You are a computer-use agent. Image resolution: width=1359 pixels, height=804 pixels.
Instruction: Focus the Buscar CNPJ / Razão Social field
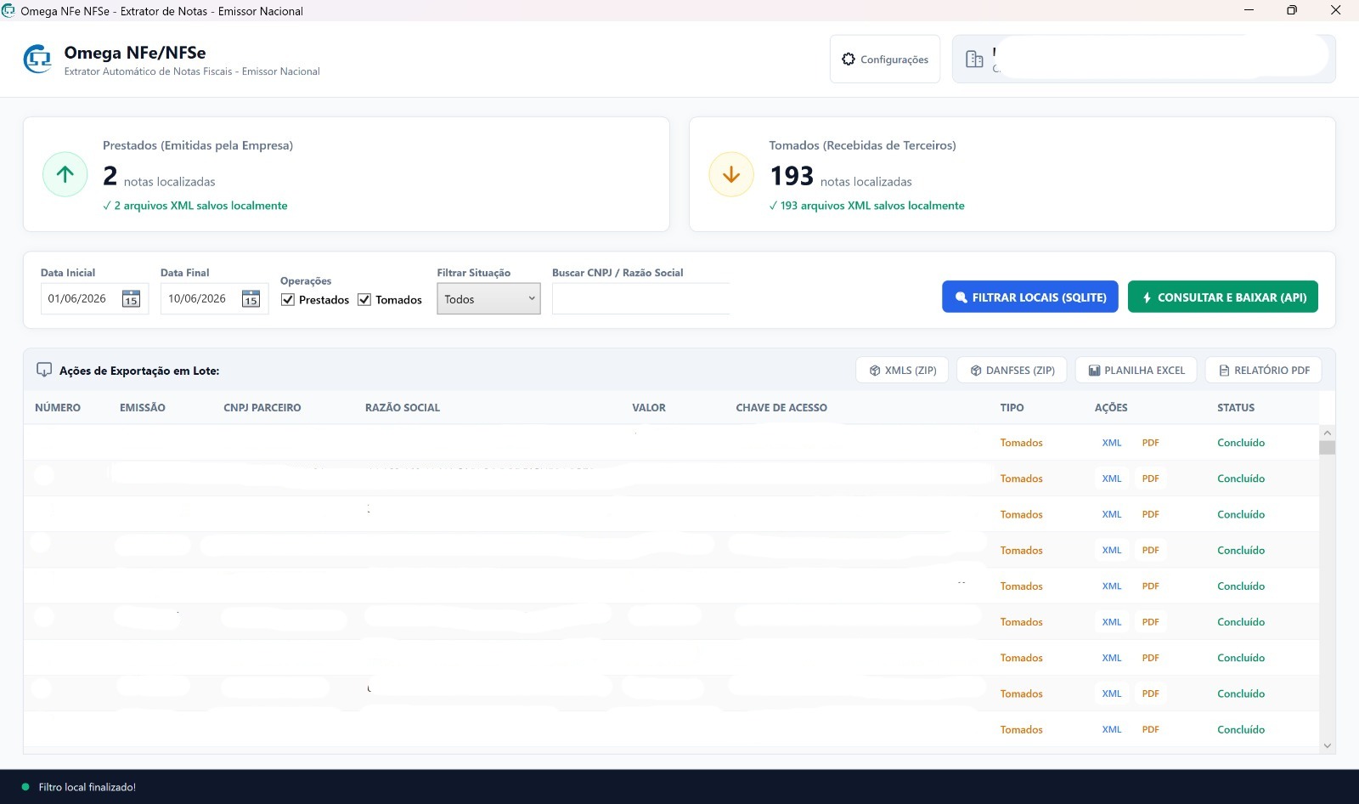click(641, 298)
